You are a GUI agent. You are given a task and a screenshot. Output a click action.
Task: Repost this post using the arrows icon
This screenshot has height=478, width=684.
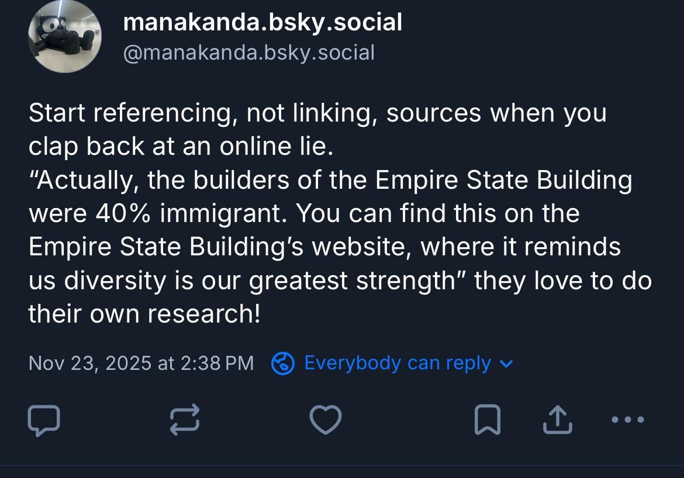(x=185, y=420)
